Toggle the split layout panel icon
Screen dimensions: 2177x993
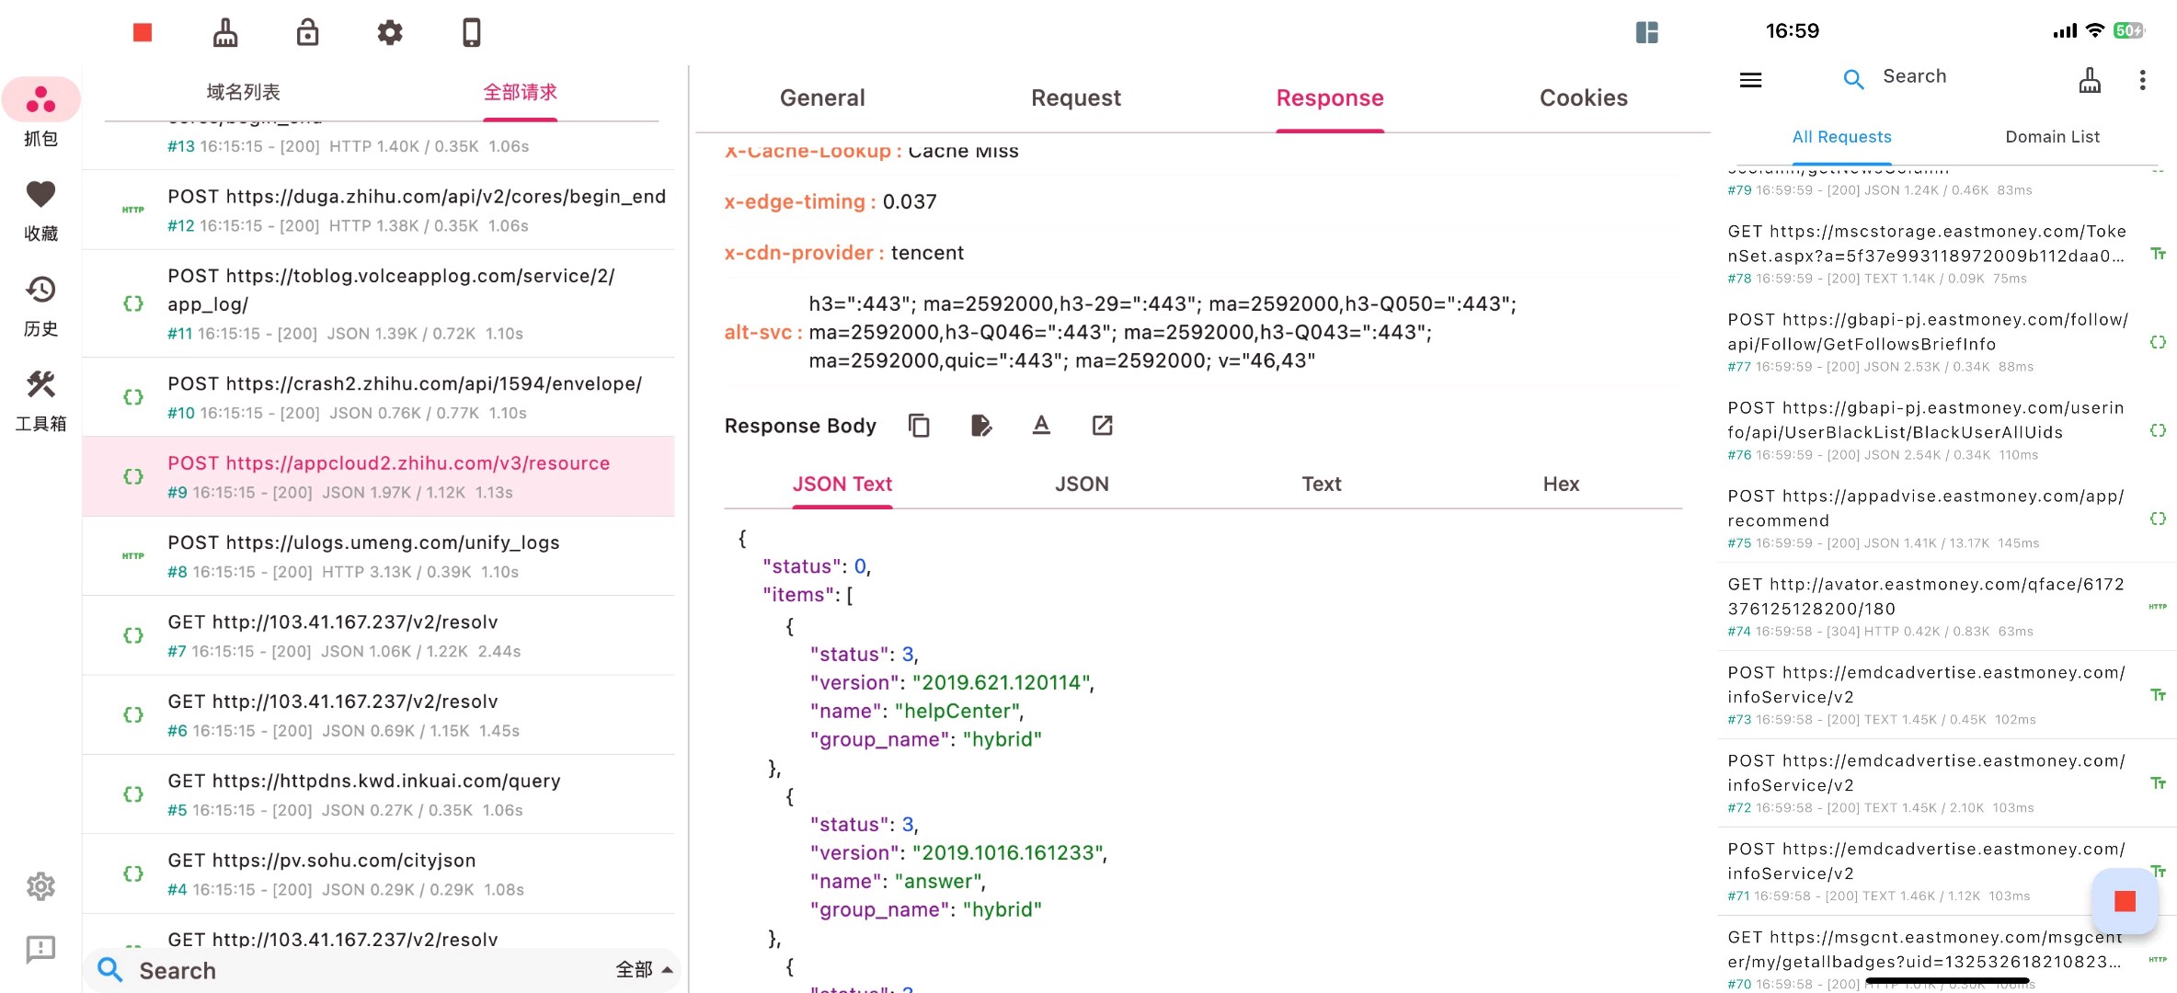[1646, 33]
